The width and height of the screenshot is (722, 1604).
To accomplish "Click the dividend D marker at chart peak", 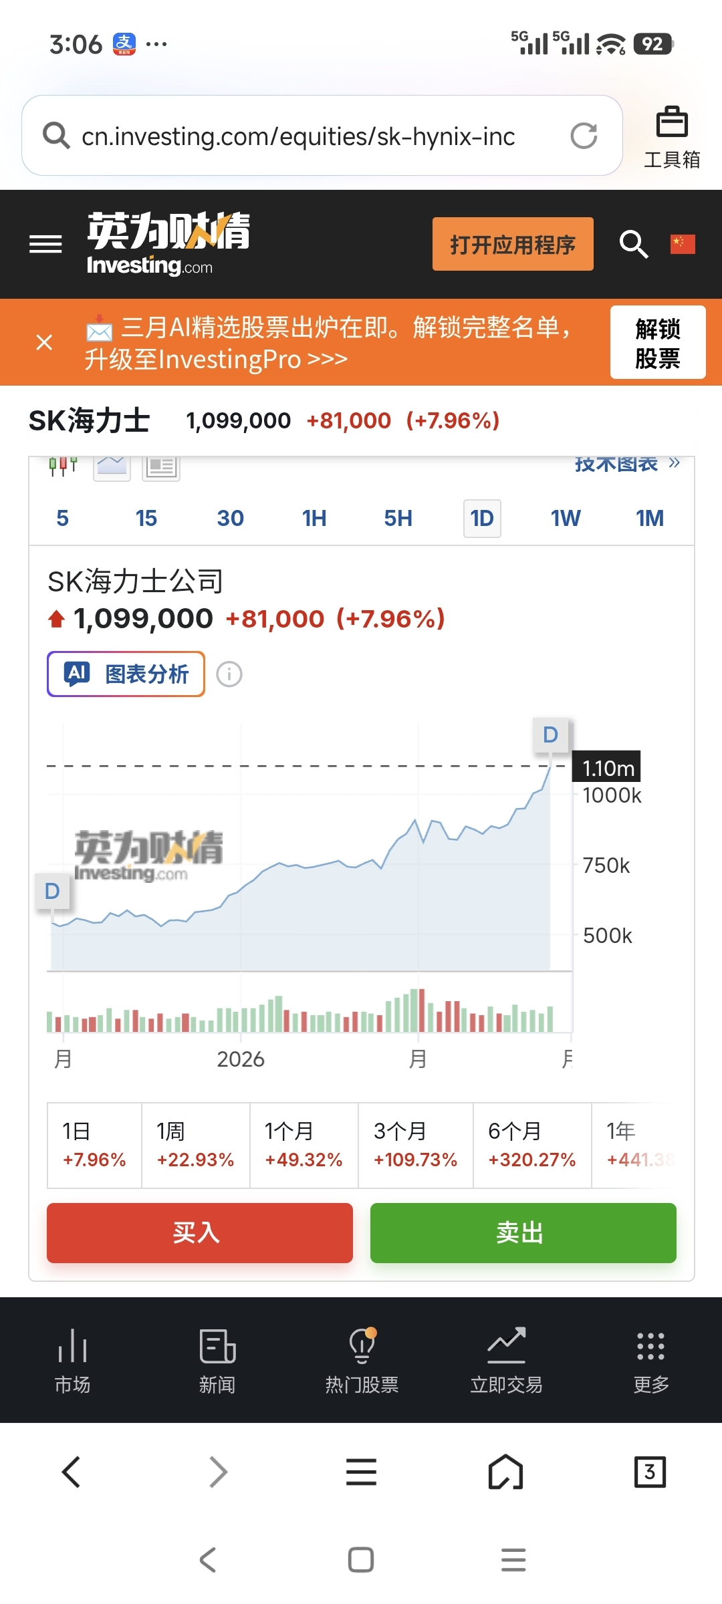I will [550, 735].
